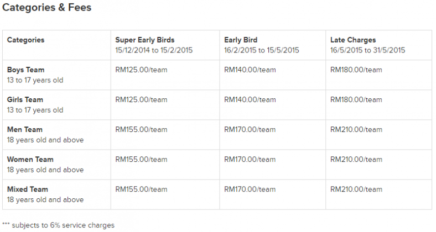Screen dimensions: 436x232
Task: Click Men Team Super Early Birds RM155.00 fee
Action: pos(141,130)
